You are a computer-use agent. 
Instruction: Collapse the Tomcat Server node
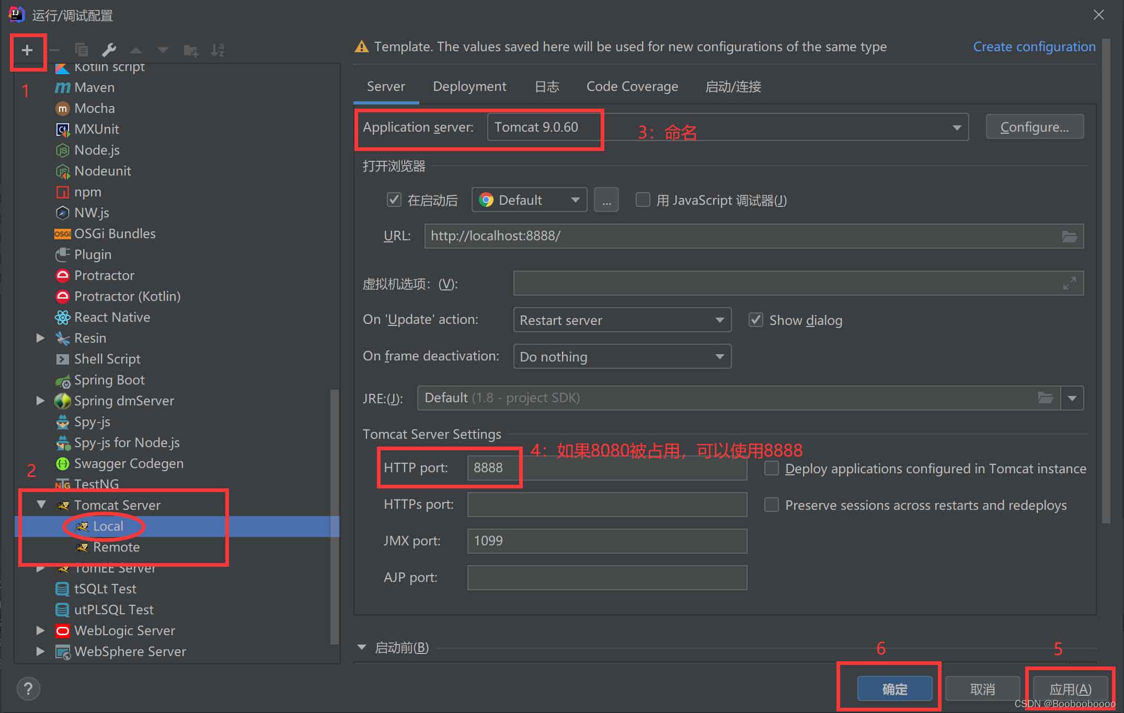click(x=41, y=505)
